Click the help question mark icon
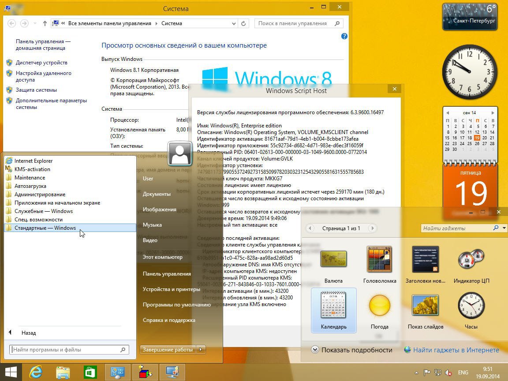 (x=344, y=36)
